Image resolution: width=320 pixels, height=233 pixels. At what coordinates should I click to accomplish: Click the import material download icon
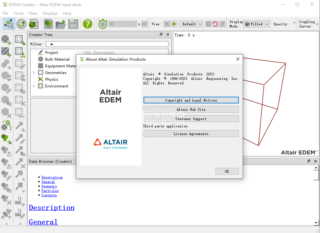(x=6, y=64)
